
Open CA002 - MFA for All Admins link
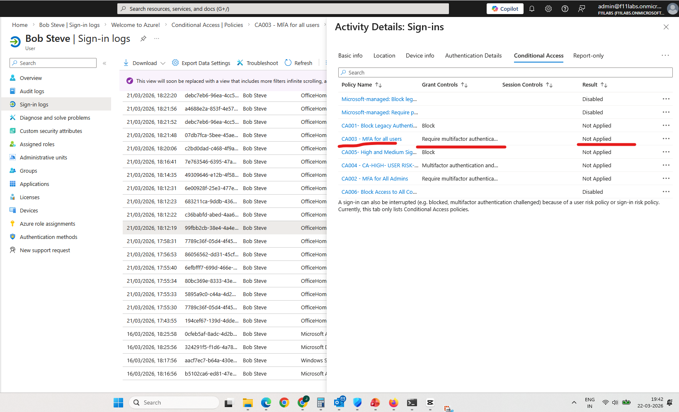tap(375, 178)
